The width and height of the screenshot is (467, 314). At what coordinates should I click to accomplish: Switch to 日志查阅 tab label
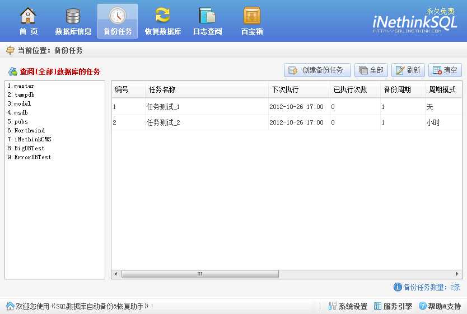coord(207,31)
